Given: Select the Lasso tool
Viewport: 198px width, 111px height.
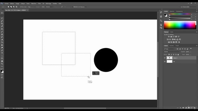Looking at the screenshot, I should pos(2,18).
